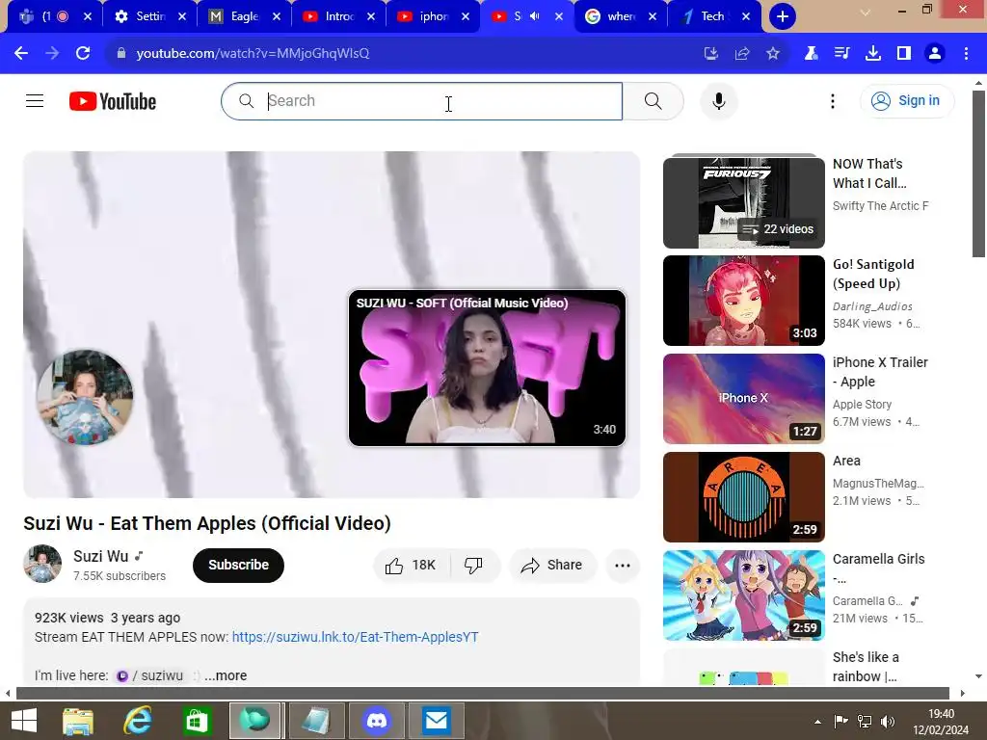Open the Windows Start menu
This screenshot has width=987, height=740.
pyautogui.click(x=24, y=721)
